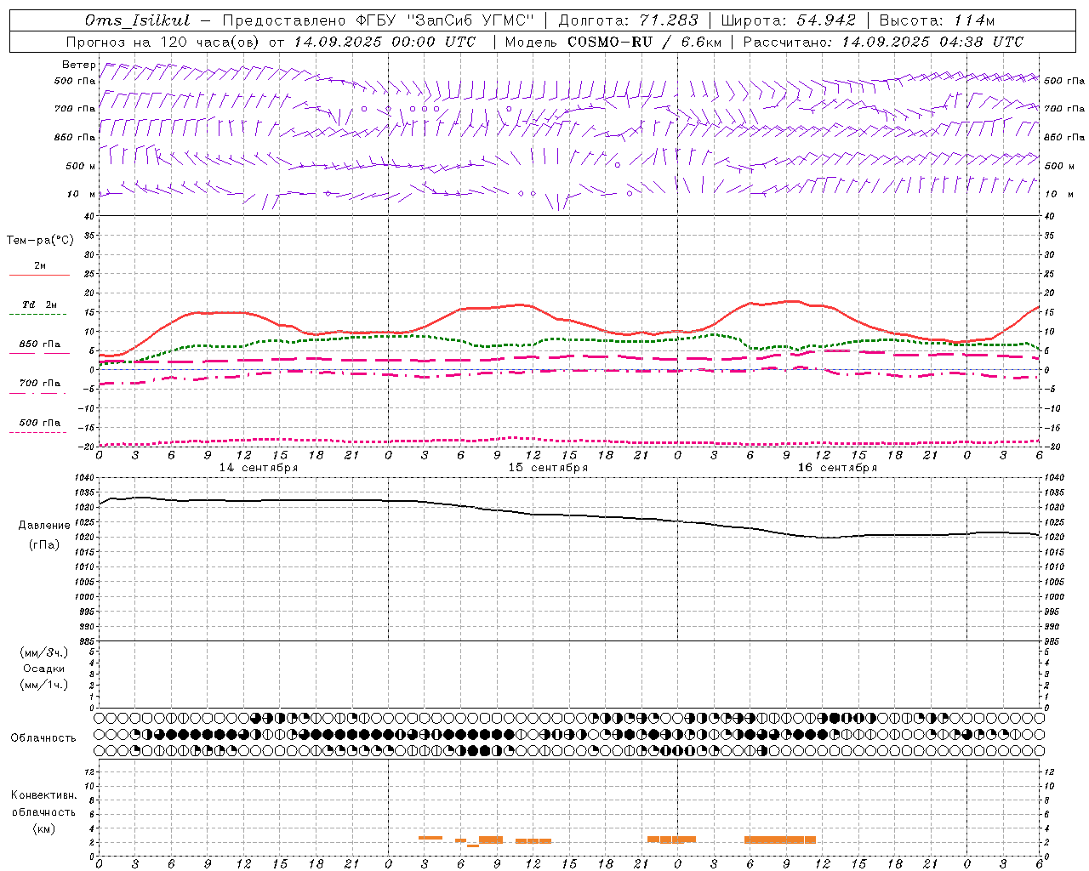This screenshot has height=871, width=1089.
Task: Select the Прогноз на 120 часа(ов) text
Action: tap(164, 42)
